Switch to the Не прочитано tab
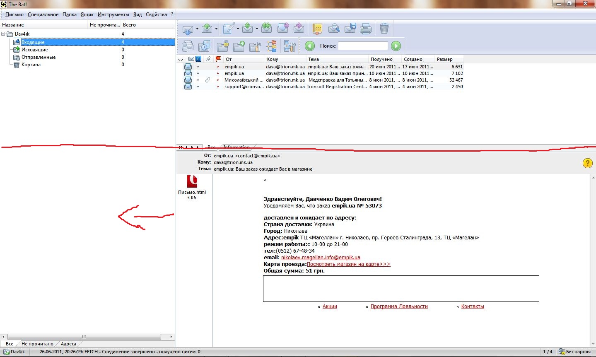596x357 pixels. pos(37,344)
